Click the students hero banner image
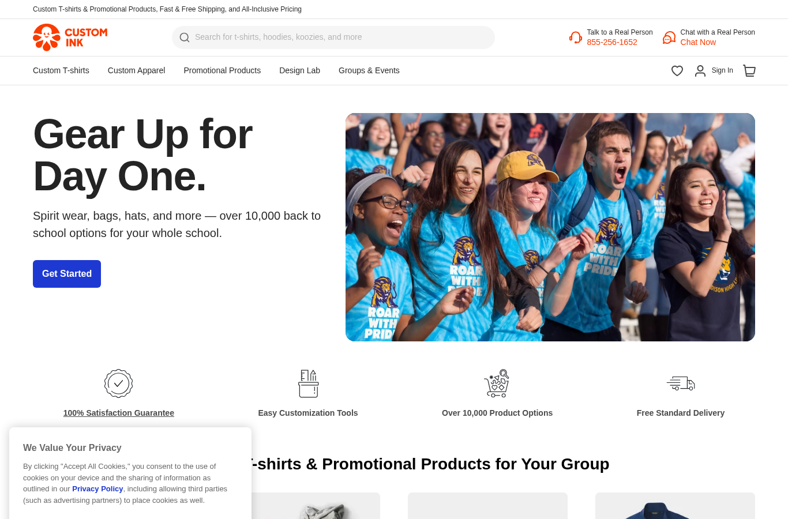Image resolution: width=788 pixels, height=519 pixels. coord(550,227)
